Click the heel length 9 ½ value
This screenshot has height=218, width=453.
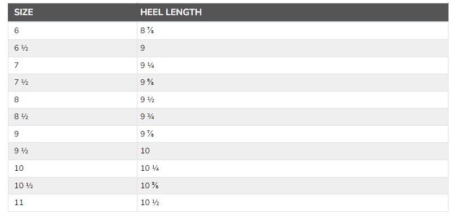(148, 99)
